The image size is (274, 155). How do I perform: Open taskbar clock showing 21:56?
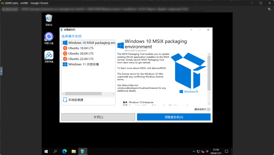(x=216, y=151)
